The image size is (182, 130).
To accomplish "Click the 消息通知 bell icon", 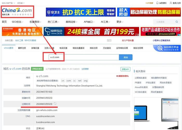I will pyautogui.click(x=158, y=3).
